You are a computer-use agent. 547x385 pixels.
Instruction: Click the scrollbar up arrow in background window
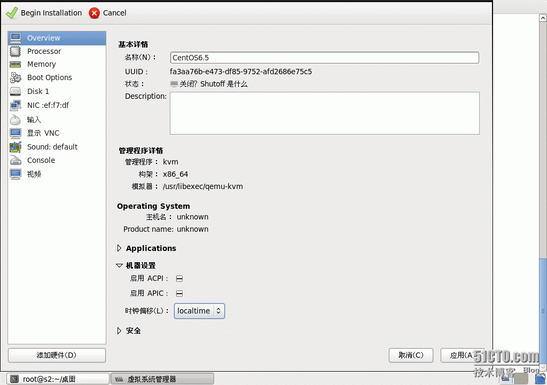coord(543,18)
